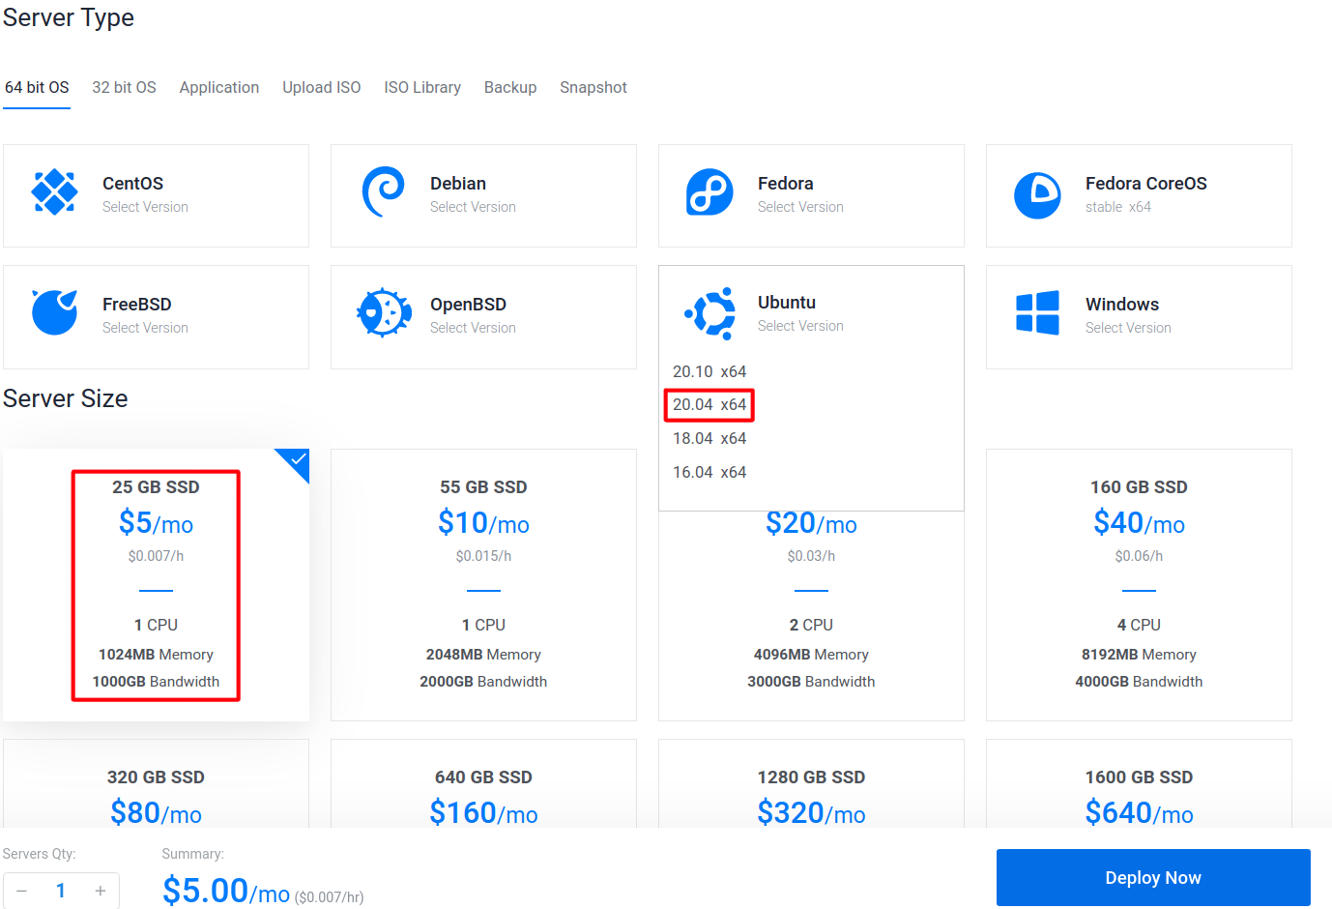Click the Server Type heading
1332x909 pixels.
(69, 17)
